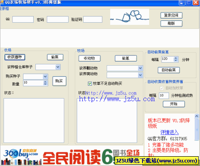The width and height of the screenshot is (200, 166).
Task: Click the 购买 purchase button
Action: coord(59,81)
